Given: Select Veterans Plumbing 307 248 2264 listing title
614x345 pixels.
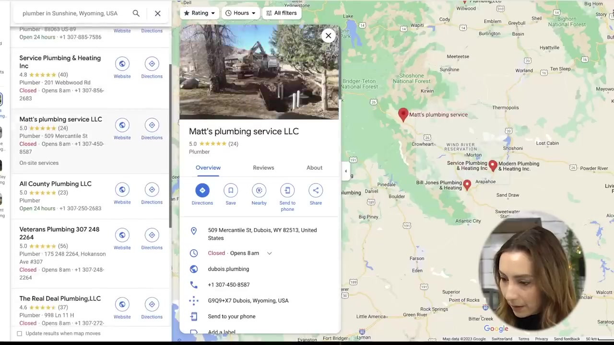Looking at the screenshot, I should (59, 233).
